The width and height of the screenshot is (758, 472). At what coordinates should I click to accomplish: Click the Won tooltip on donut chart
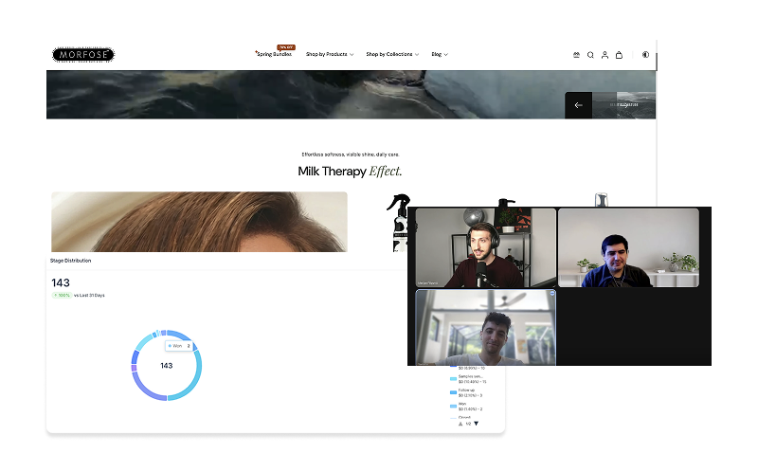pos(179,346)
